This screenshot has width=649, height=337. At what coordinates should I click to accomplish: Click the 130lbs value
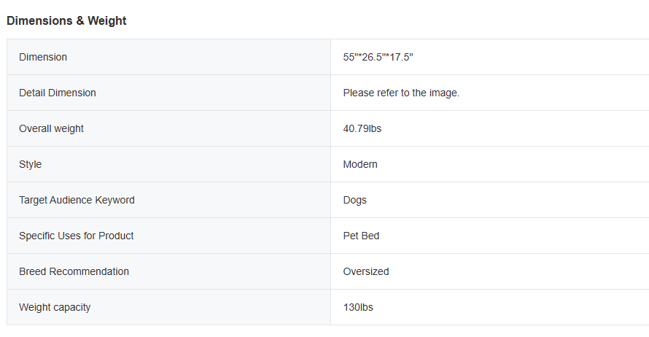click(358, 307)
